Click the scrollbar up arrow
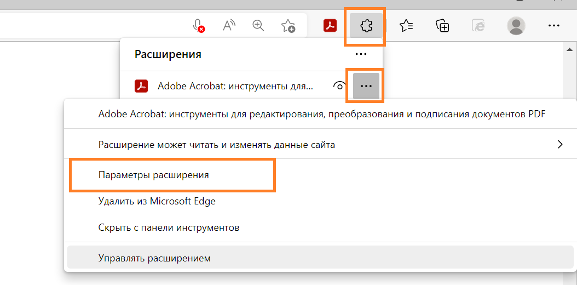 (x=570, y=49)
